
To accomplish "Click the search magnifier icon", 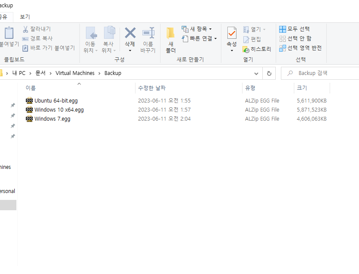I will coord(290,73).
